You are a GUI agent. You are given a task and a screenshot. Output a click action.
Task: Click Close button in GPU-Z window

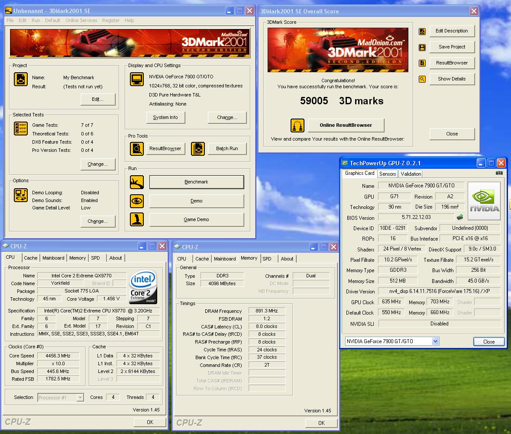pos(489,341)
